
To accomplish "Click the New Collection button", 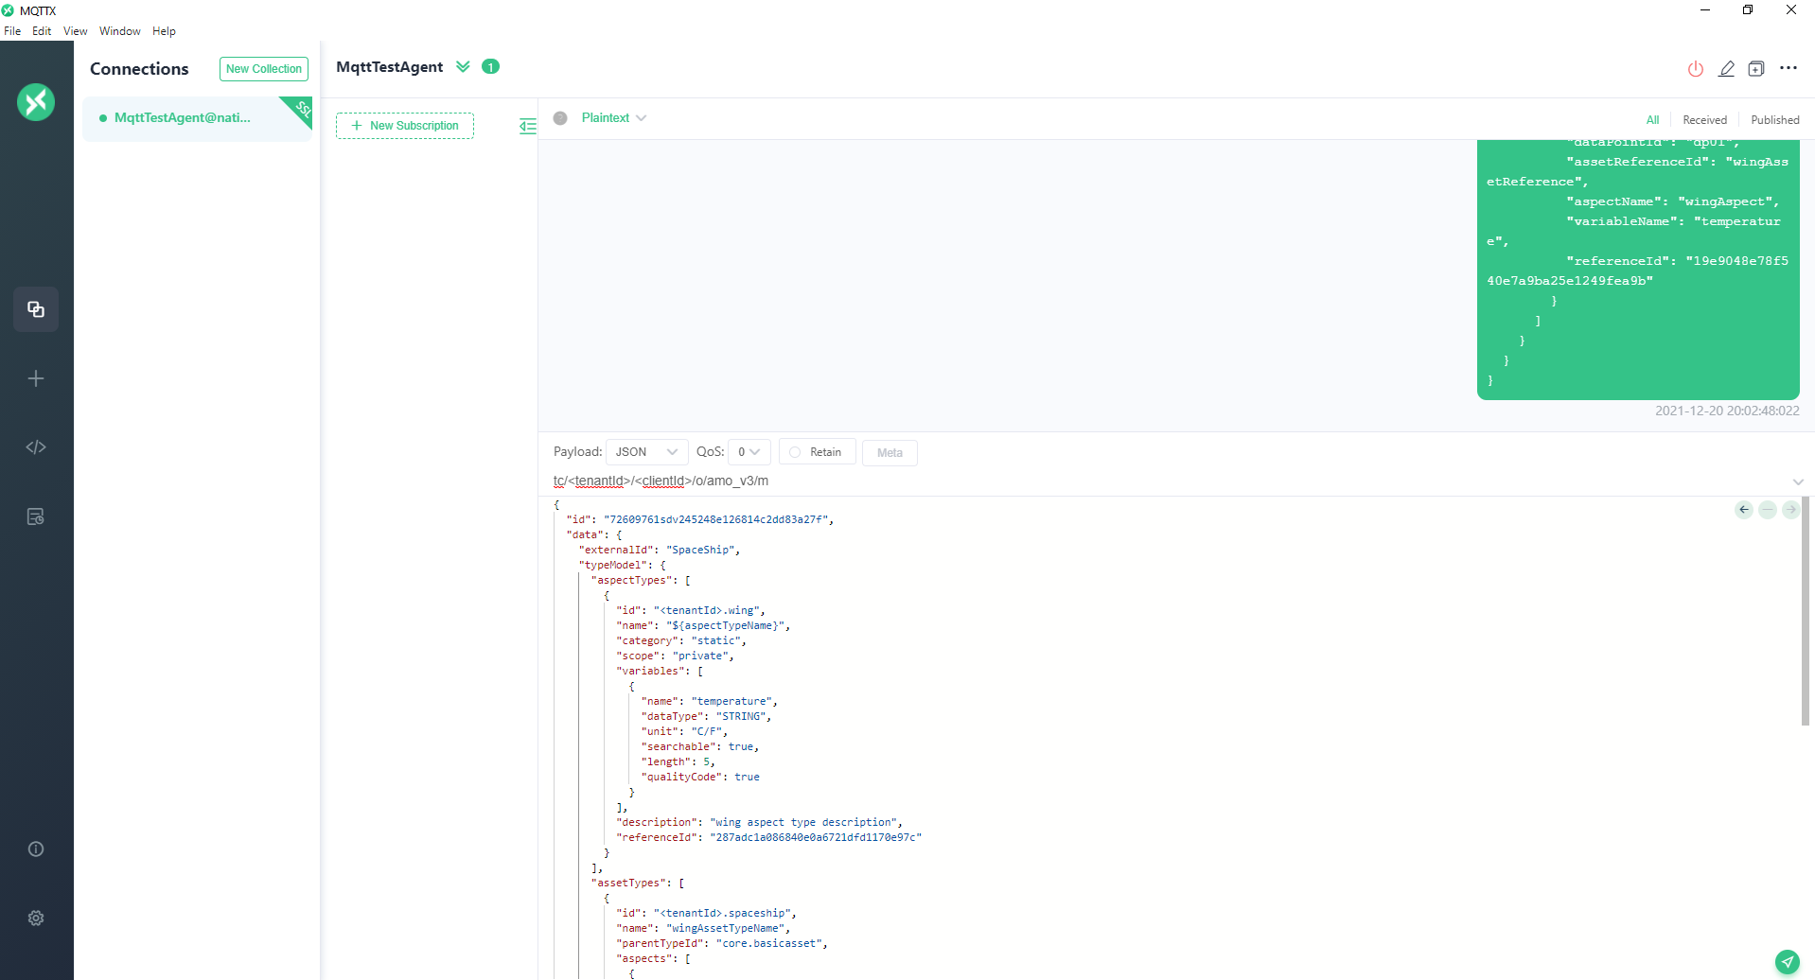I will point(264,69).
